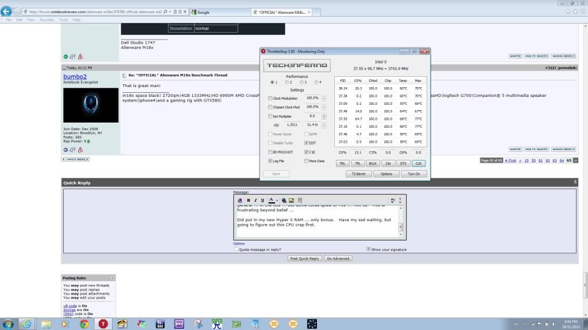Open the text color dropdown arrow
This screenshot has width=588, height=330.
click(x=276, y=200)
